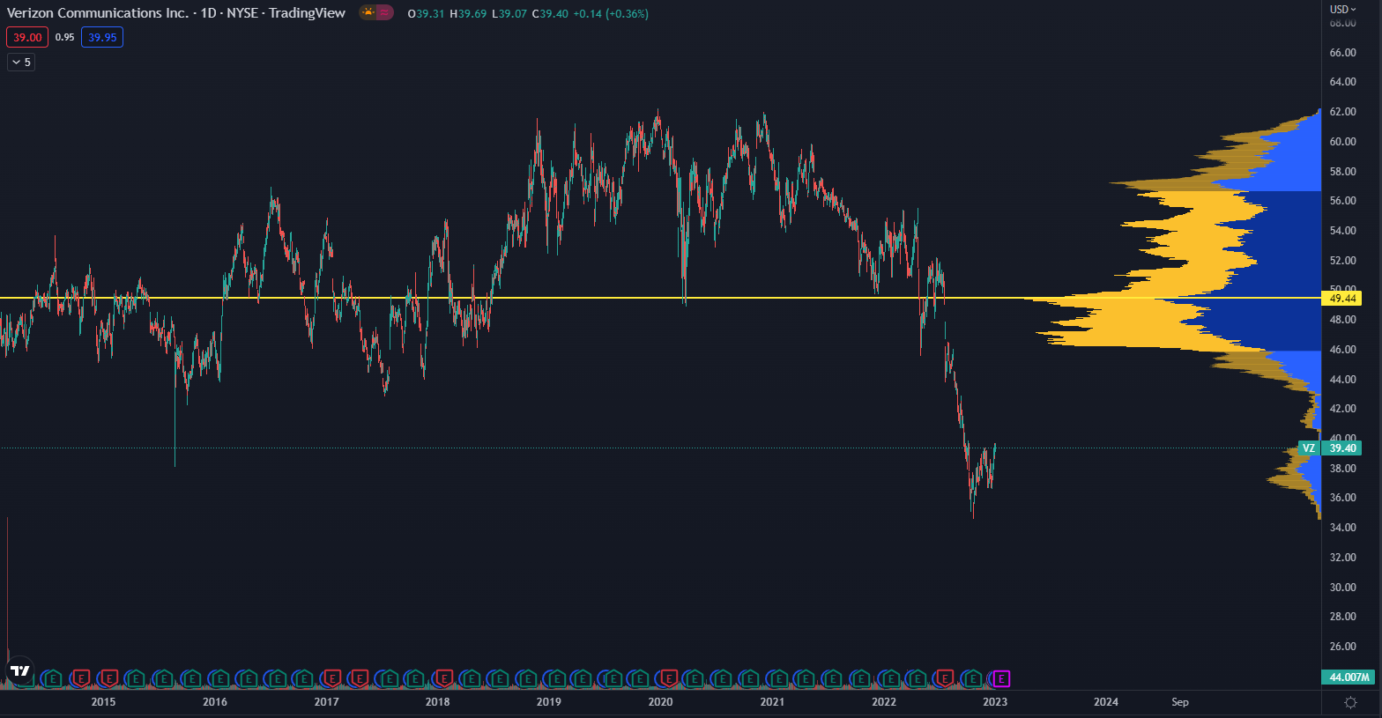Screen dimensions: 1382x718
Task: Click the blue 39.95 buy price button
Action: click(102, 37)
